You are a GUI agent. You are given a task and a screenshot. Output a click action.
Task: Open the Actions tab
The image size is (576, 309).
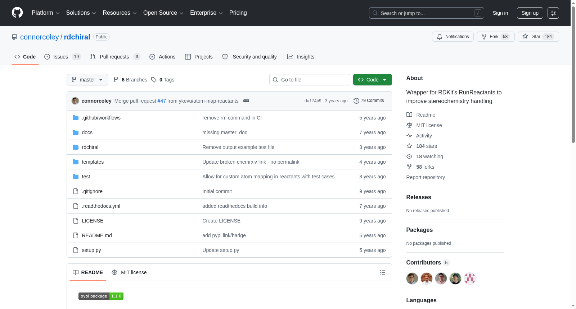(x=162, y=57)
